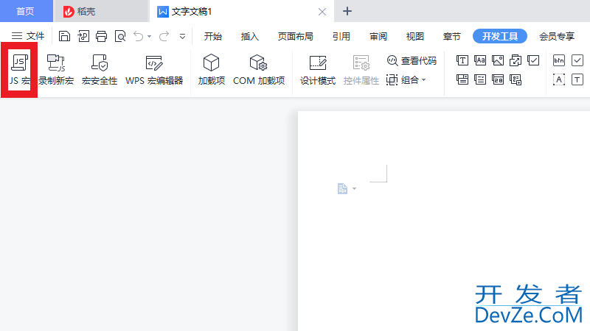Close the 文字文稿1 document tab
Image resolution: width=590 pixels, height=331 pixels.
click(x=322, y=12)
